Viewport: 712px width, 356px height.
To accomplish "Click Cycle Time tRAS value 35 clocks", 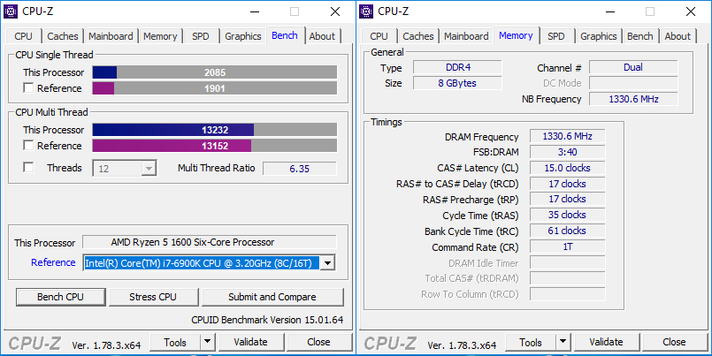I will [568, 215].
